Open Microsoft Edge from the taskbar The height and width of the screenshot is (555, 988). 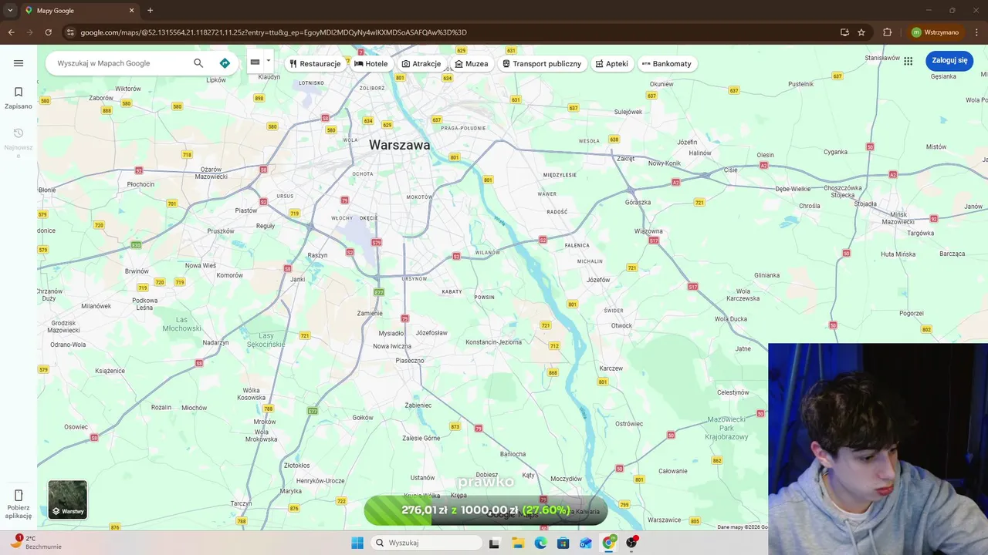pyautogui.click(x=540, y=543)
